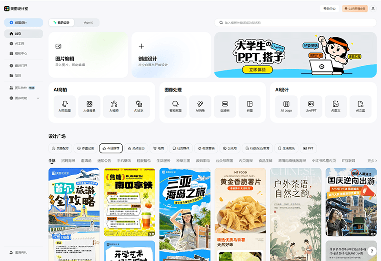This screenshot has height=261, width=381.
Task: Open the AI消除 eraser tool
Action: point(200,106)
